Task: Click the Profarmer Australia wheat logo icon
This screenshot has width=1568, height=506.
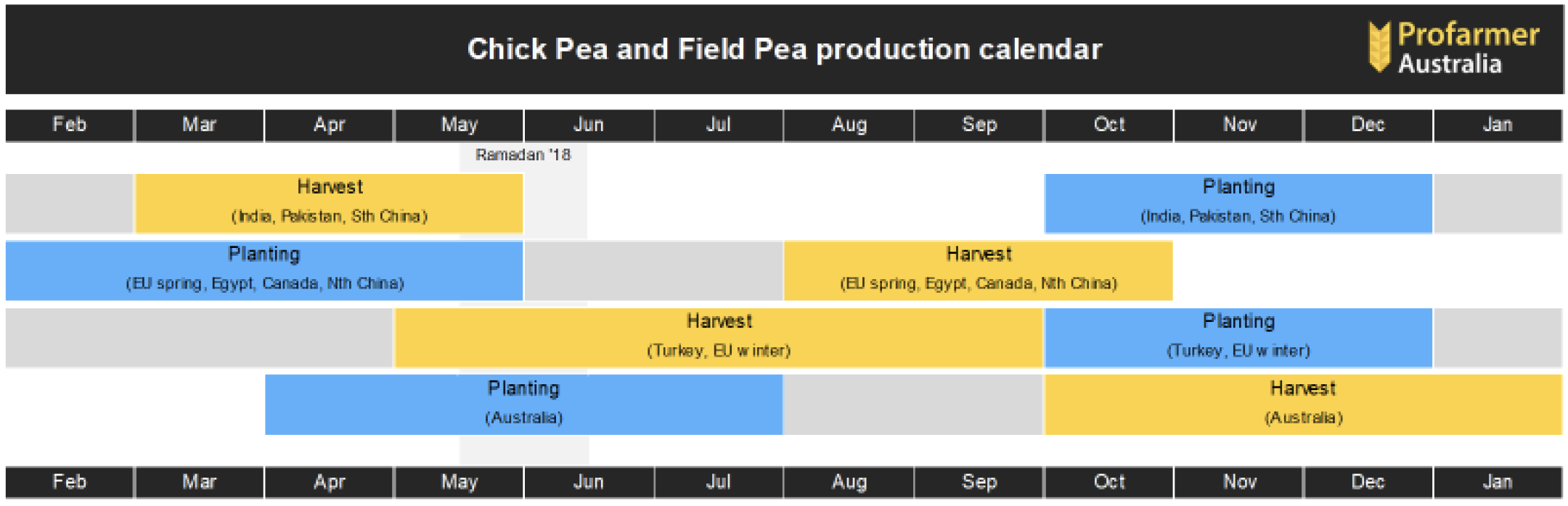Action: click(1379, 47)
